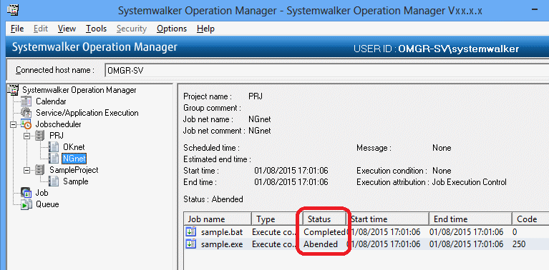Click the Completed status cell

324,232
